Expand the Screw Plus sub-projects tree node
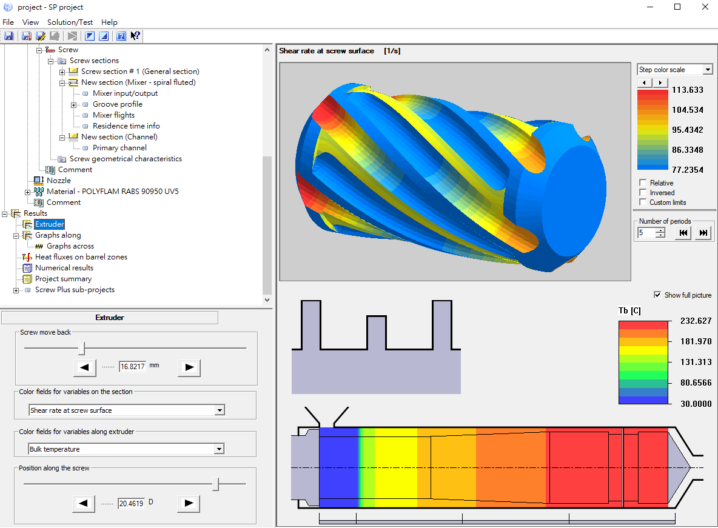Viewport: 718px width, 528px height. click(16, 290)
